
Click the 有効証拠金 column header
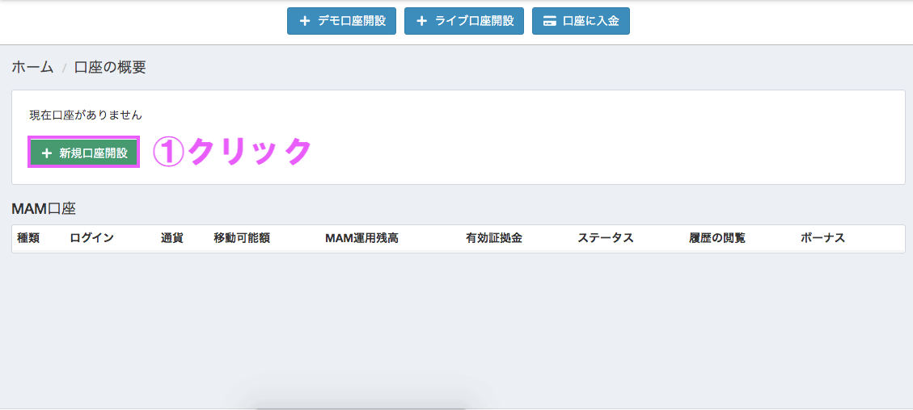pyautogui.click(x=494, y=238)
